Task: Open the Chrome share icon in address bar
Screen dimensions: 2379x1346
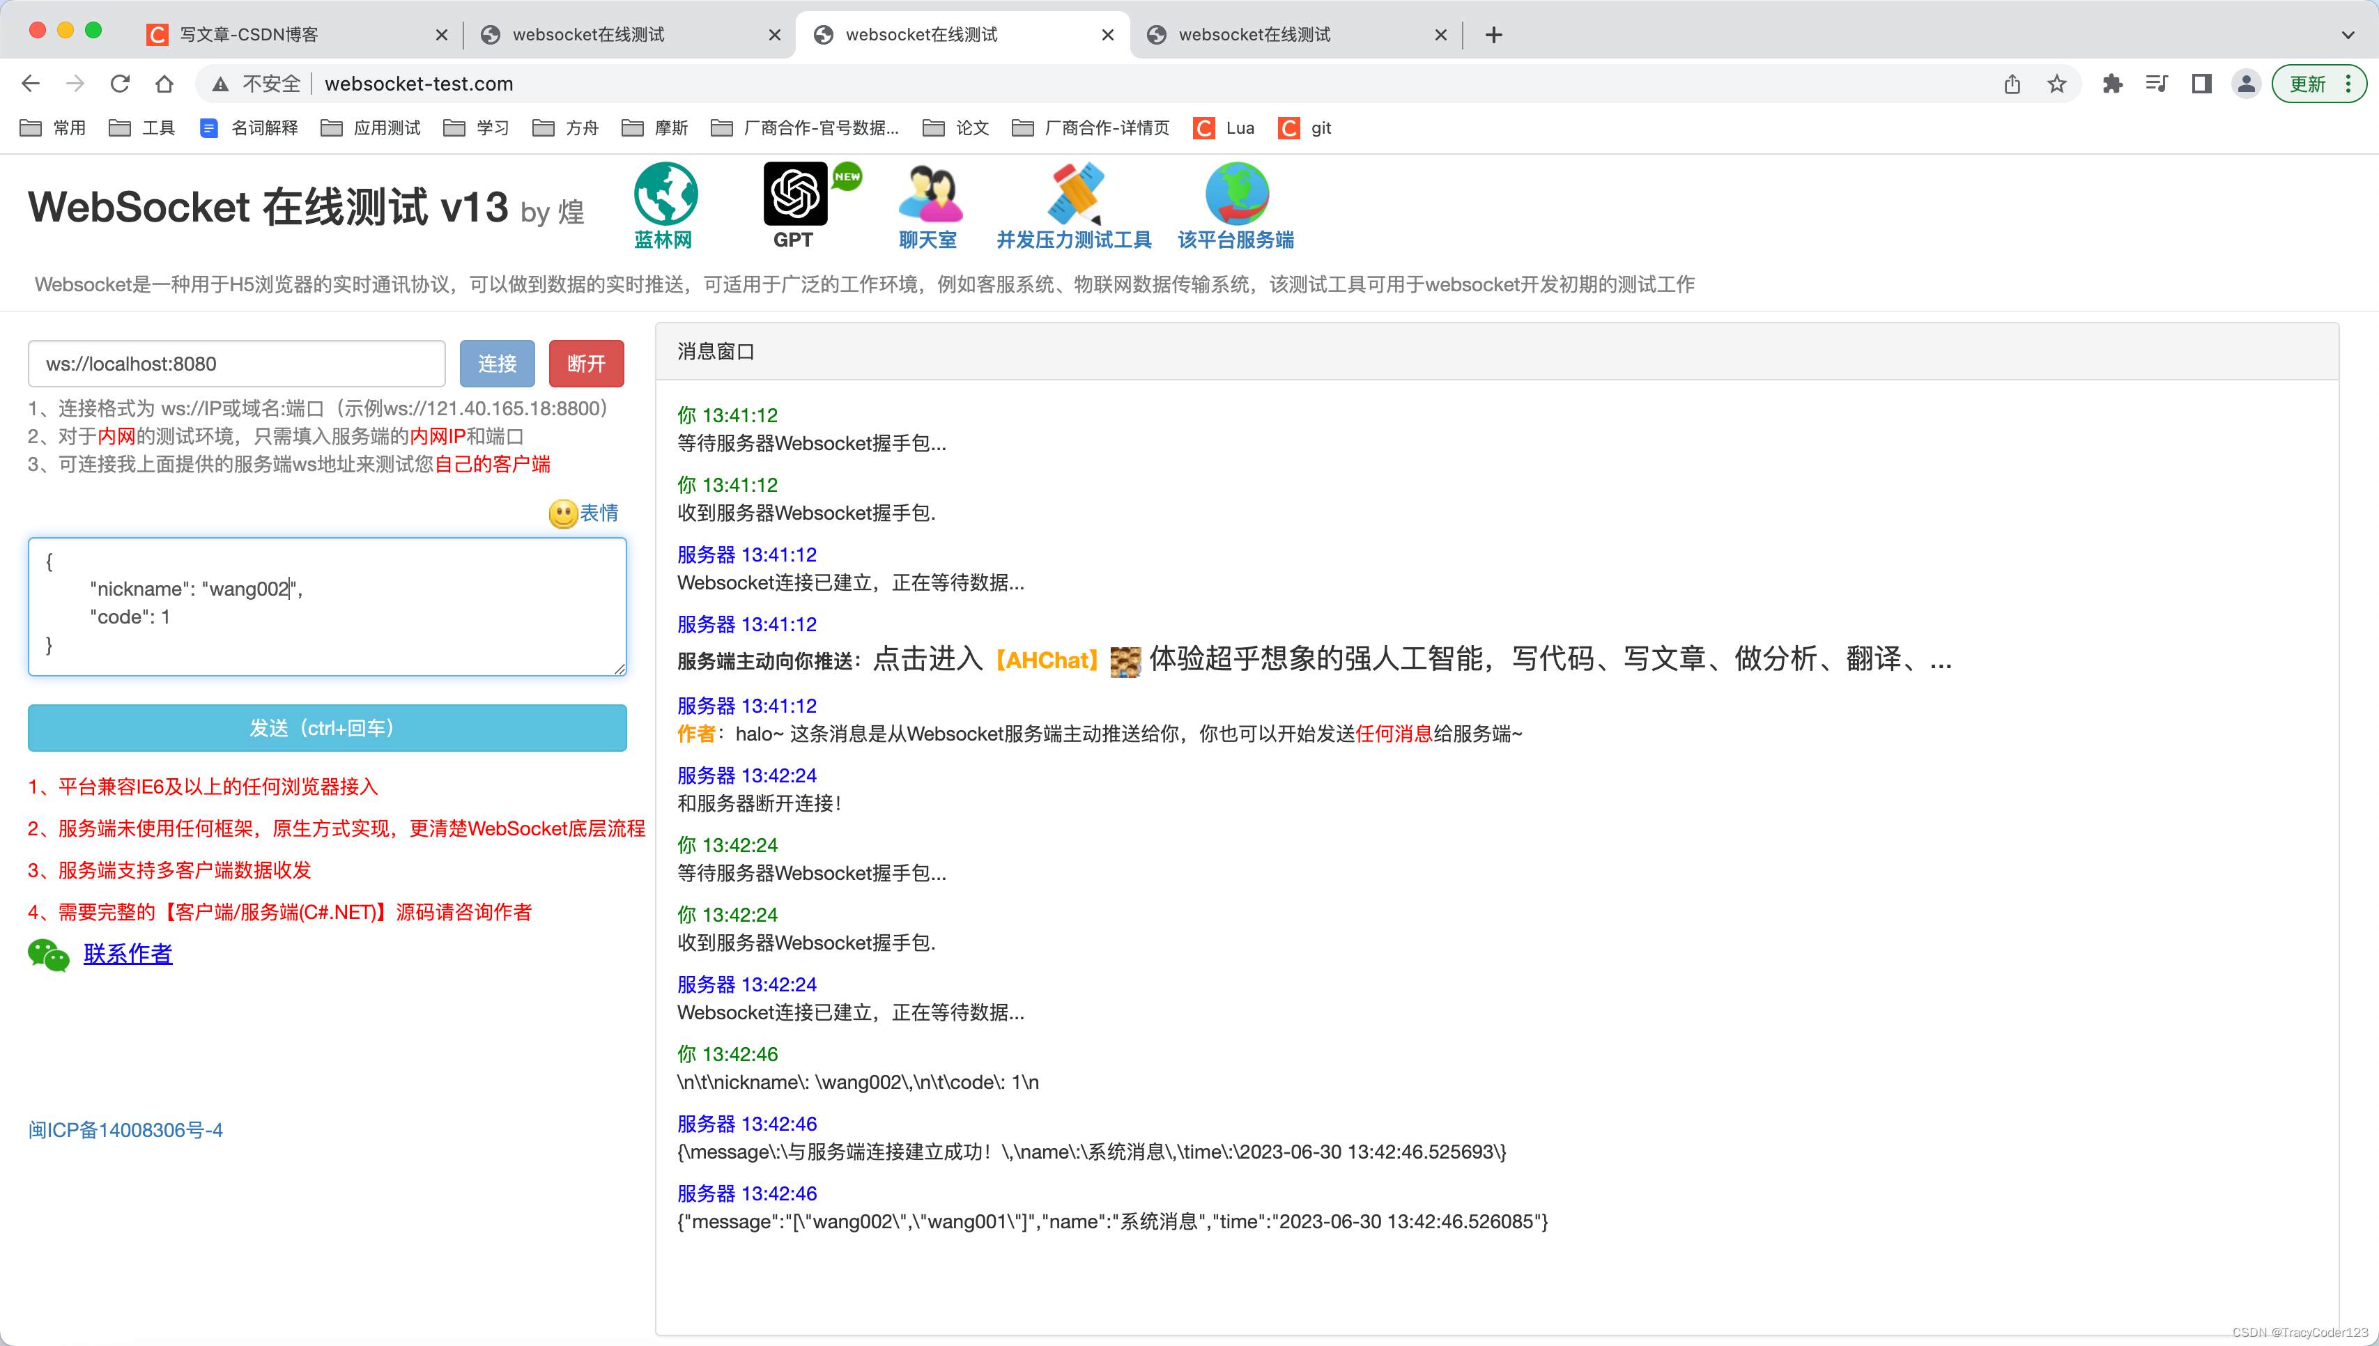Action: pyautogui.click(x=2012, y=83)
